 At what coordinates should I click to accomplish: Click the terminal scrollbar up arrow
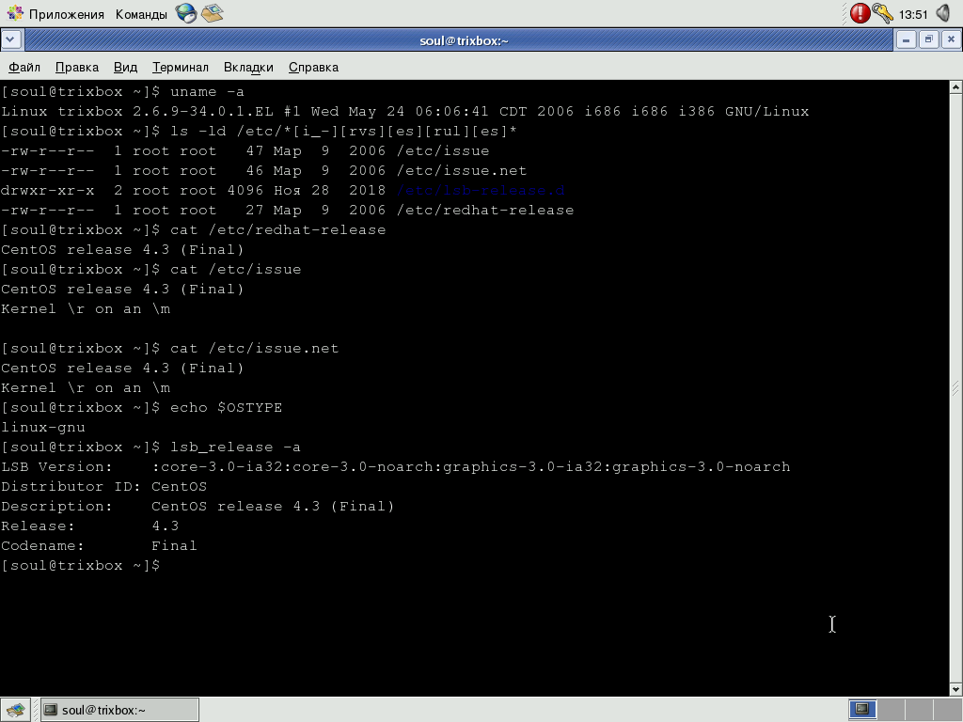tap(955, 87)
